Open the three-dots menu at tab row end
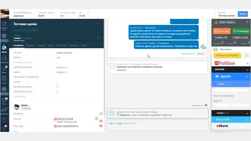Screen dimensions: 251x141 pos(98,45)
